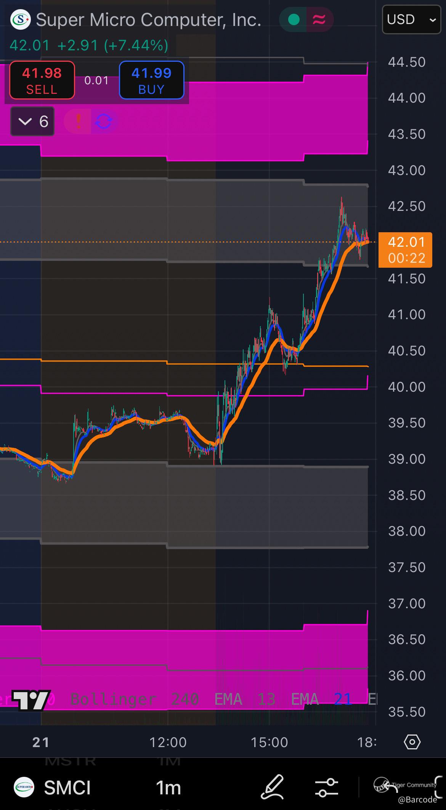Select the drawing pen tool
The image size is (446, 810).
(272, 787)
